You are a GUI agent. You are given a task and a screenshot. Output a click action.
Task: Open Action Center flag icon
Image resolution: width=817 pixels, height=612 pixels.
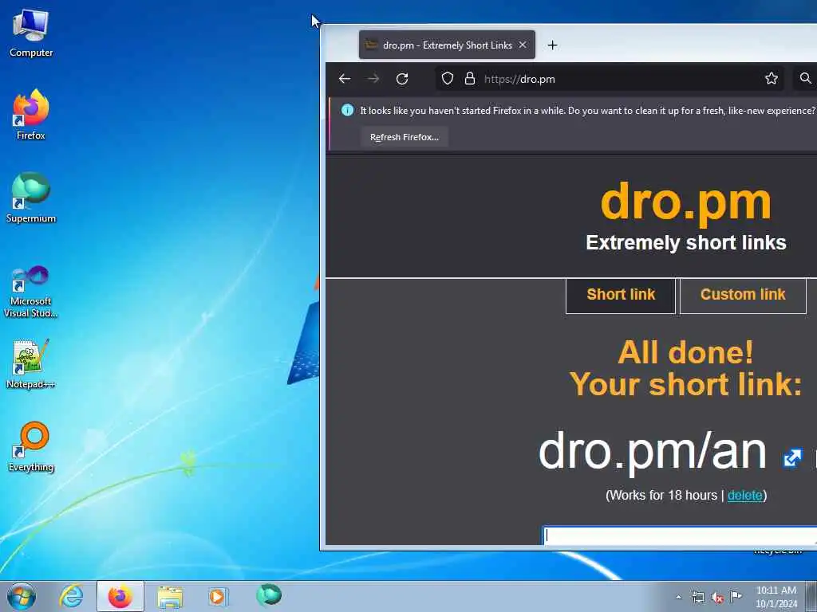tap(736, 596)
